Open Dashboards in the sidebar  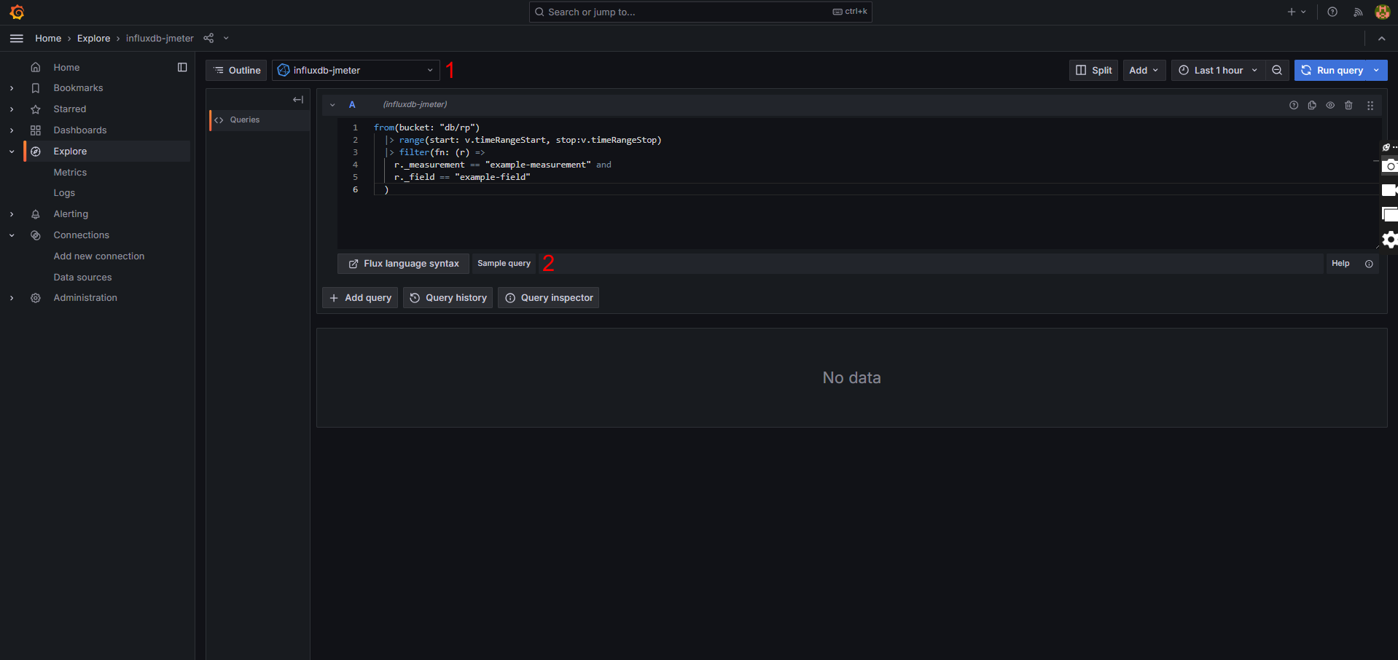pos(79,130)
